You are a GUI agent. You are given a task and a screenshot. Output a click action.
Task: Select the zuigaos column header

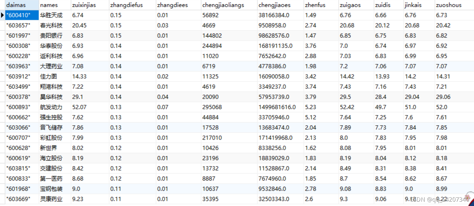coord(356,5)
